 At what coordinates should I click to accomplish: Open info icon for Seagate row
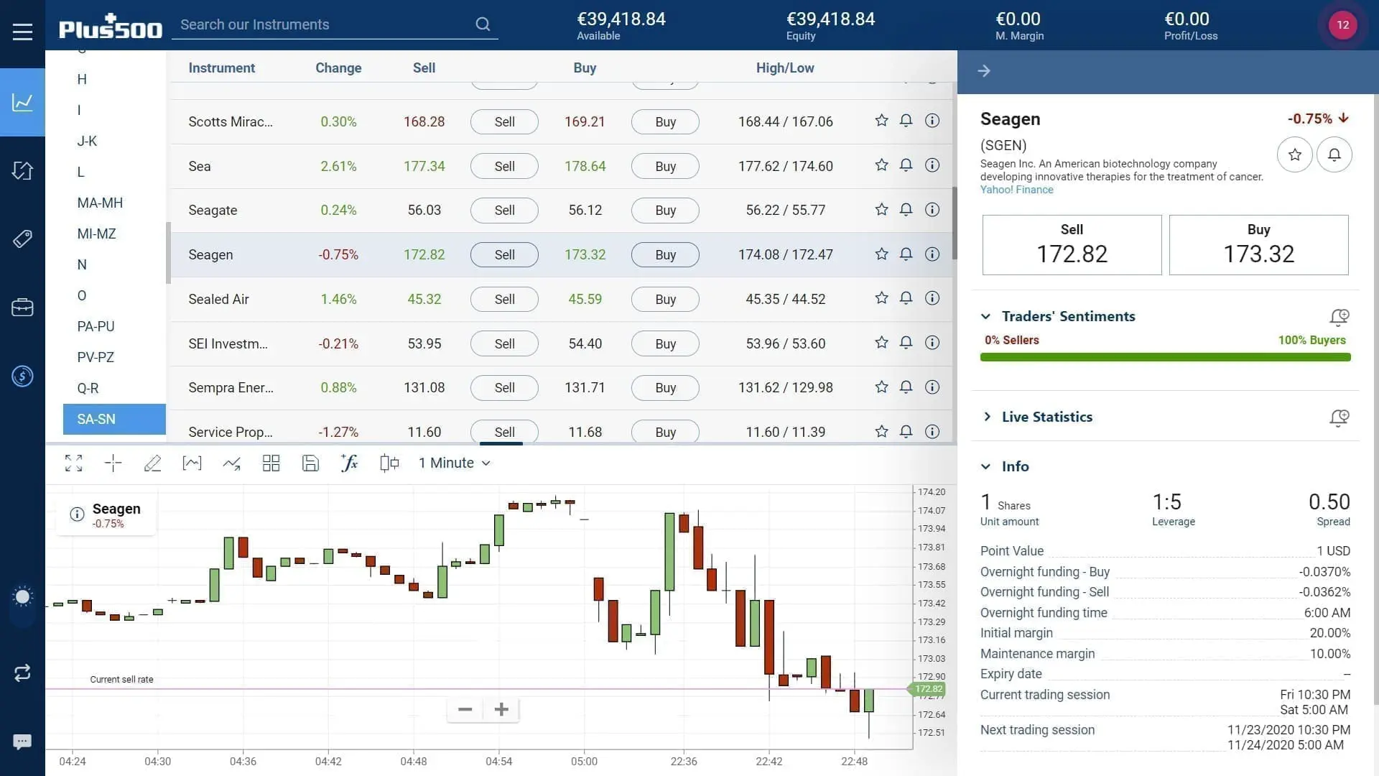point(932,209)
